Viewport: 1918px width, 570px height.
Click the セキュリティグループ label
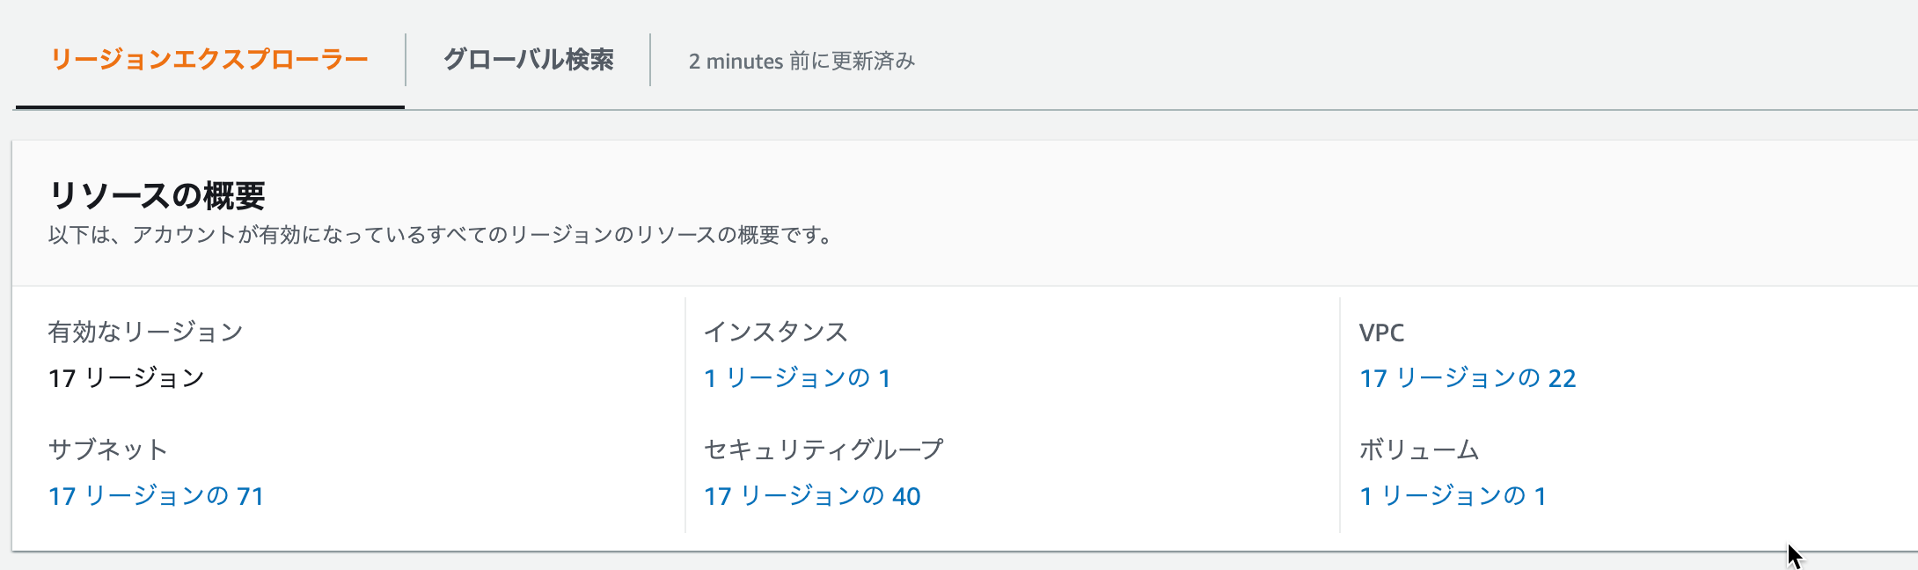824,450
